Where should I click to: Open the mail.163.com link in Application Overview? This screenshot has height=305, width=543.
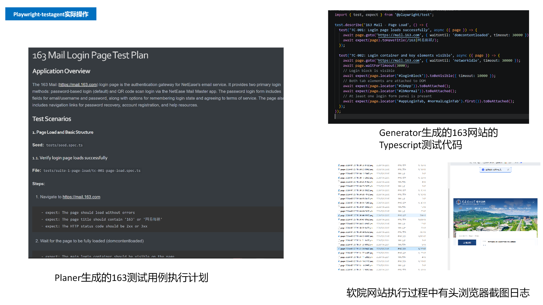[78, 85]
